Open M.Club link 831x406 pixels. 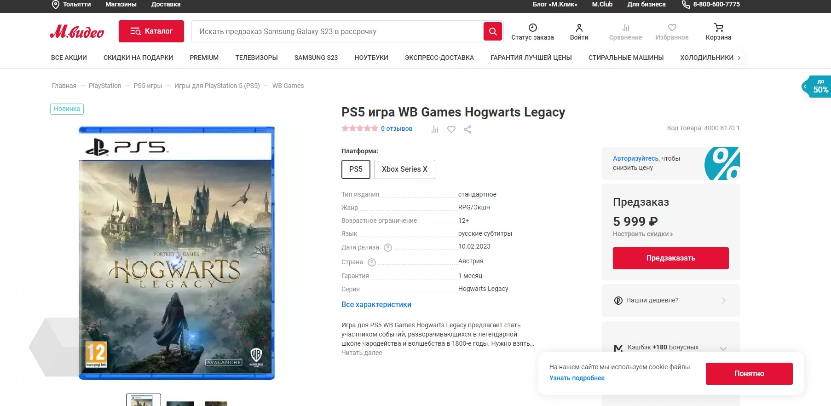pos(602,4)
